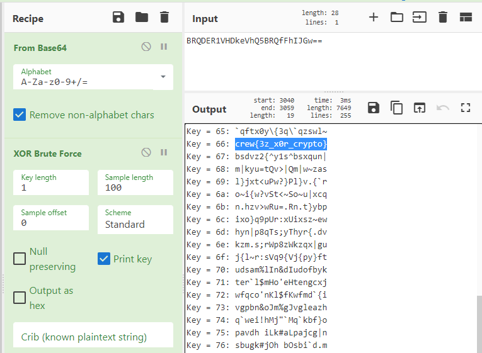Click the Recipe panel heading
This screenshot has height=353, width=482.
pyautogui.click(x=28, y=19)
